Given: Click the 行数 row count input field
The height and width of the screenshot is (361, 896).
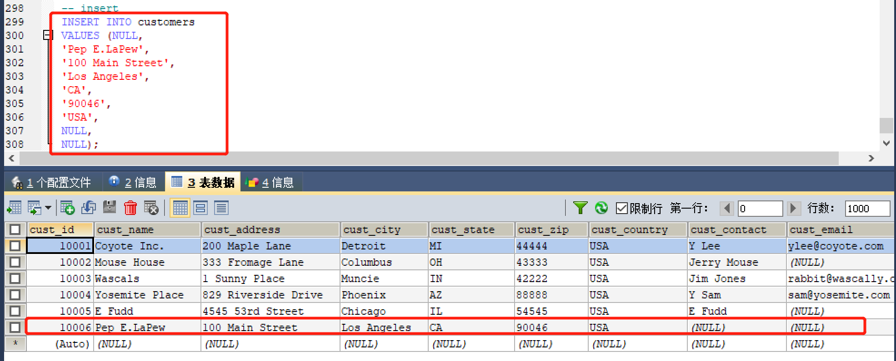Looking at the screenshot, I should (867, 209).
